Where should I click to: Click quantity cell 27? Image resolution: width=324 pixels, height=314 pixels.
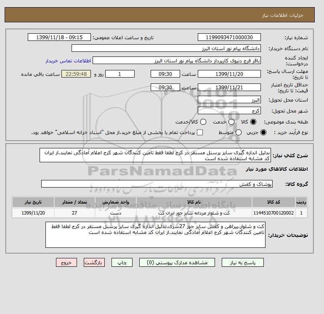(x=74, y=213)
